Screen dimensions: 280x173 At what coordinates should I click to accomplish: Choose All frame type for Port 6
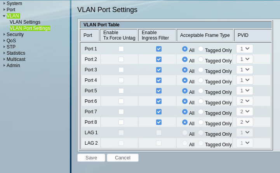(185, 101)
